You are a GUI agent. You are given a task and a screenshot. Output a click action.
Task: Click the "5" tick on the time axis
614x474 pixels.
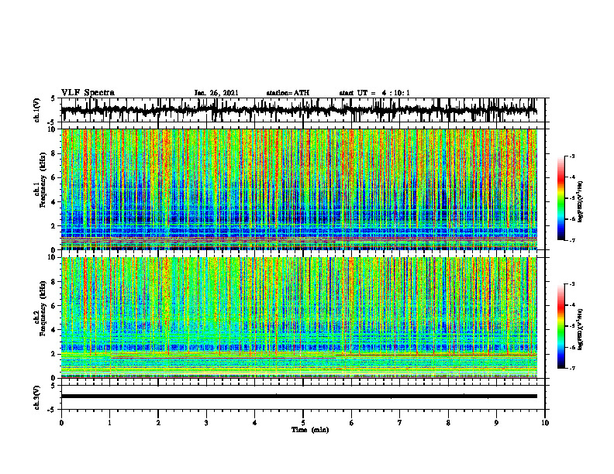click(x=303, y=423)
